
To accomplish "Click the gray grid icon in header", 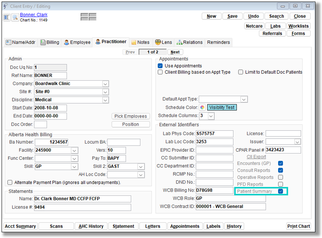I will [88, 17].
